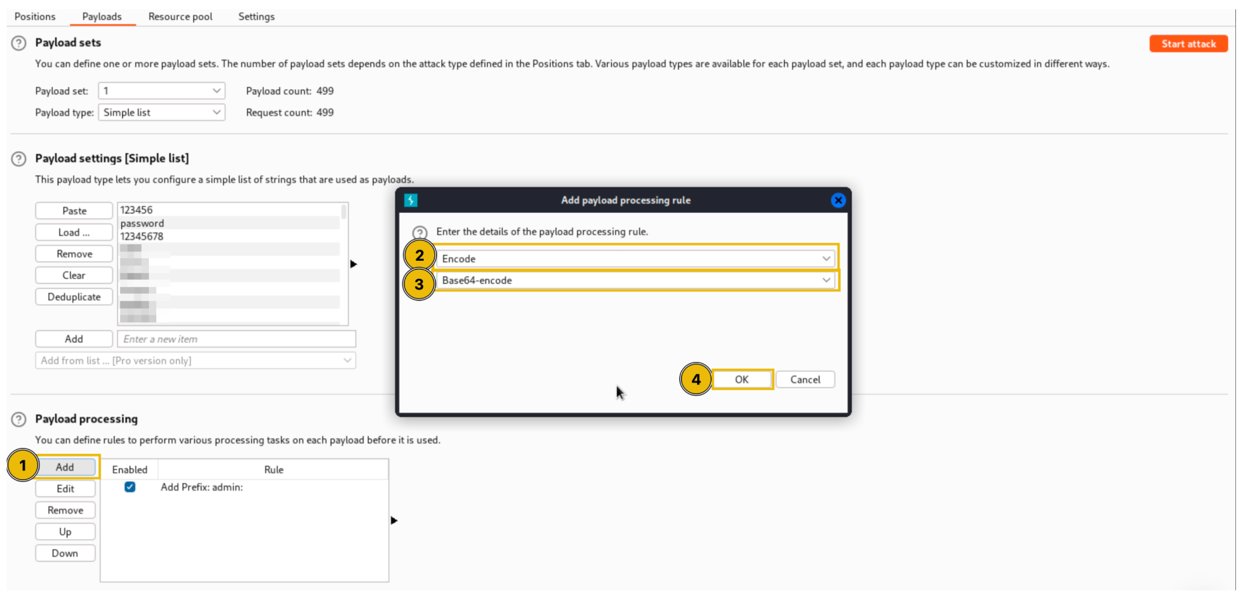Image resolution: width=1242 pixels, height=595 pixels.
Task: Click the Rule column header
Action: tap(273, 470)
